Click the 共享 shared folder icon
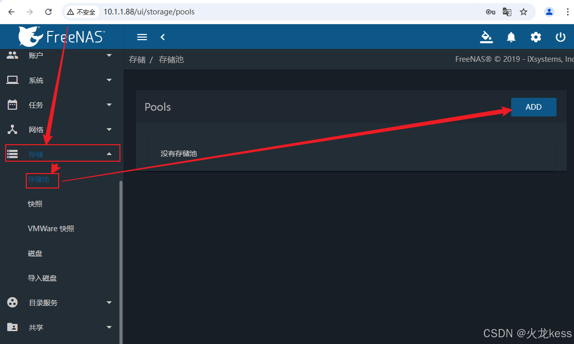574x344 pixels. pyautogui.click(x=12, y=327)
